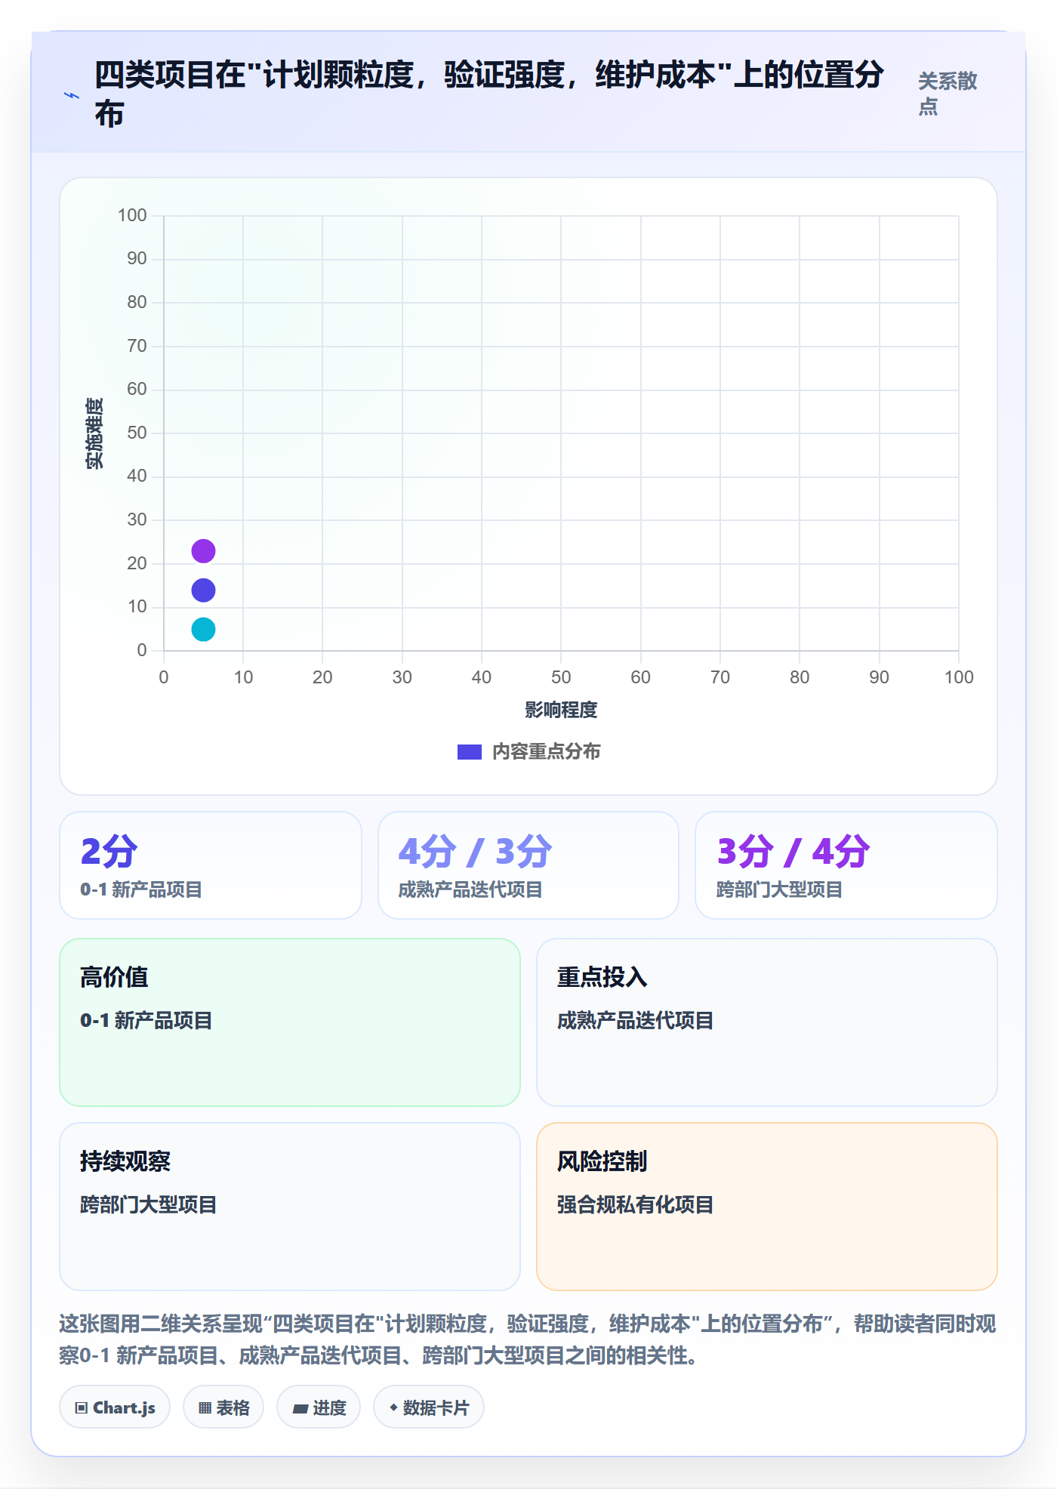Screen dimensions: 1057x1489
Task: Open the 4分 / 3分 stat card
Action: tap(528, 865)
